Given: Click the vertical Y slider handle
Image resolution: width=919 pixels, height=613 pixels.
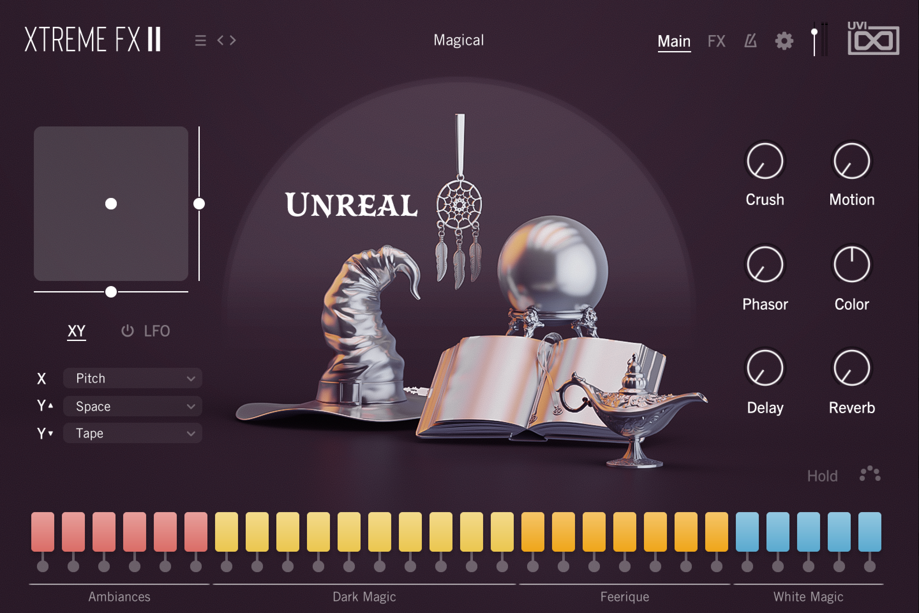Looking at the screenshot, I should (199, 204).
